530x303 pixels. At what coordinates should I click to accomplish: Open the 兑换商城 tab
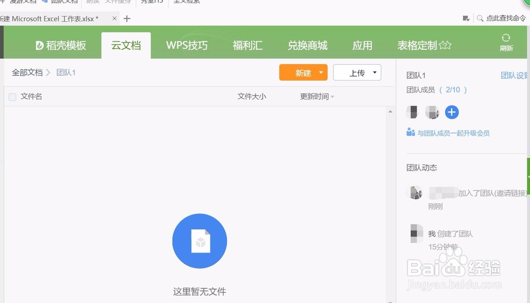pos(307,45)
